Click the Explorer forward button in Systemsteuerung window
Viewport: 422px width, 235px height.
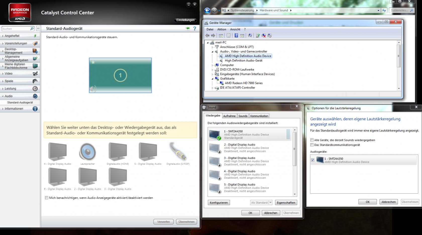pyautogui.click(x=214, y=10)
